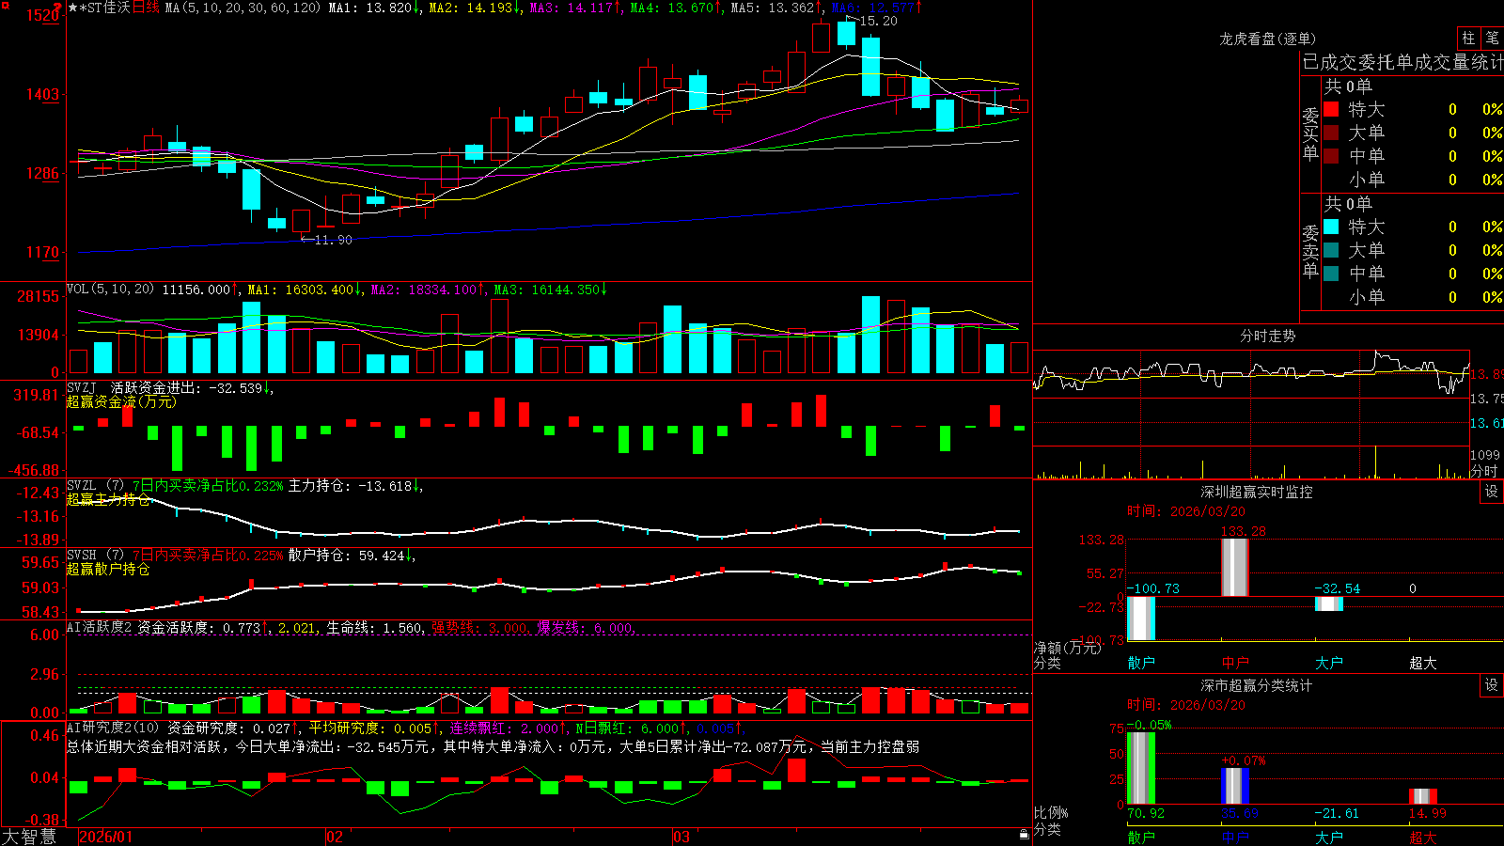Click the SVZL (7) indicator name
The image size is (1504, 846).
(x=95, y=486)
